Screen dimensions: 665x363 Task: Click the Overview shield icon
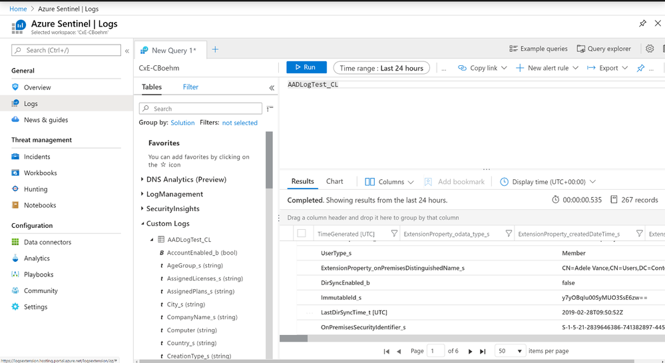pyautogui.click(x=15, y=87)
